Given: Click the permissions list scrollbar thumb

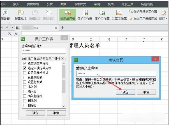Looking at the screenshot, I should [x=64, y=79].
